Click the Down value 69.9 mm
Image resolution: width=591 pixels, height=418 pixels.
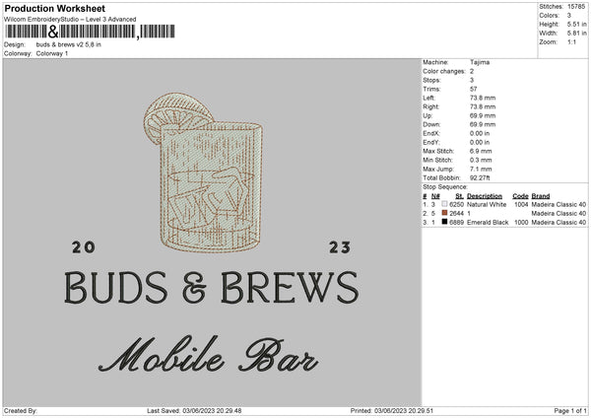[483, 124]
